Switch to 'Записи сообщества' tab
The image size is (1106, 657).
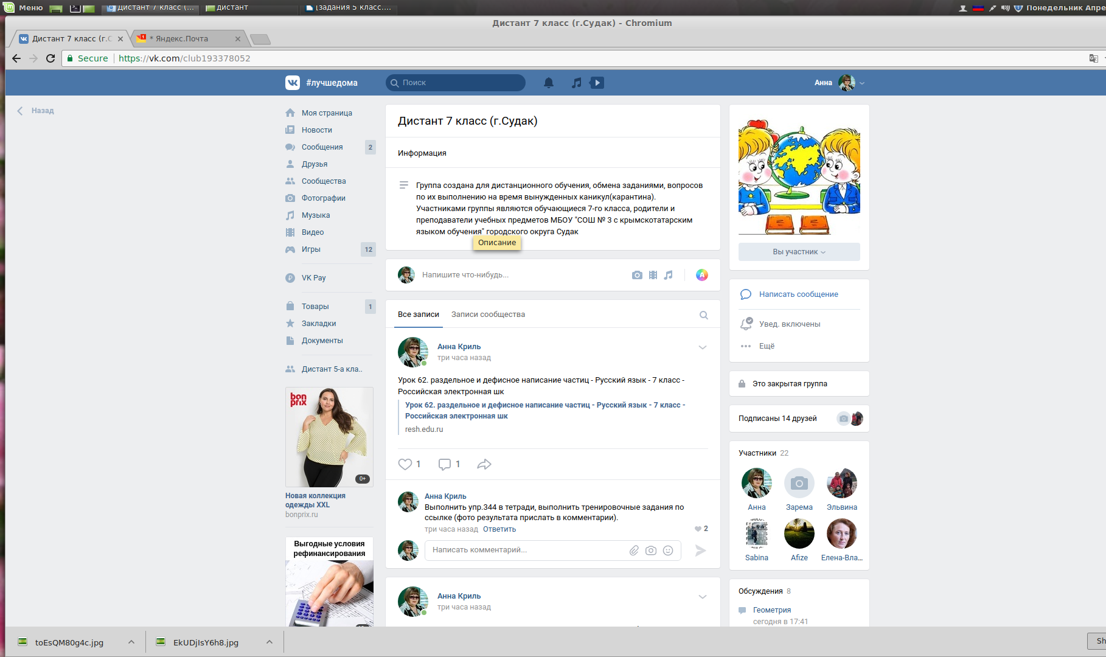pyautogui.click(x=488, y=315)
